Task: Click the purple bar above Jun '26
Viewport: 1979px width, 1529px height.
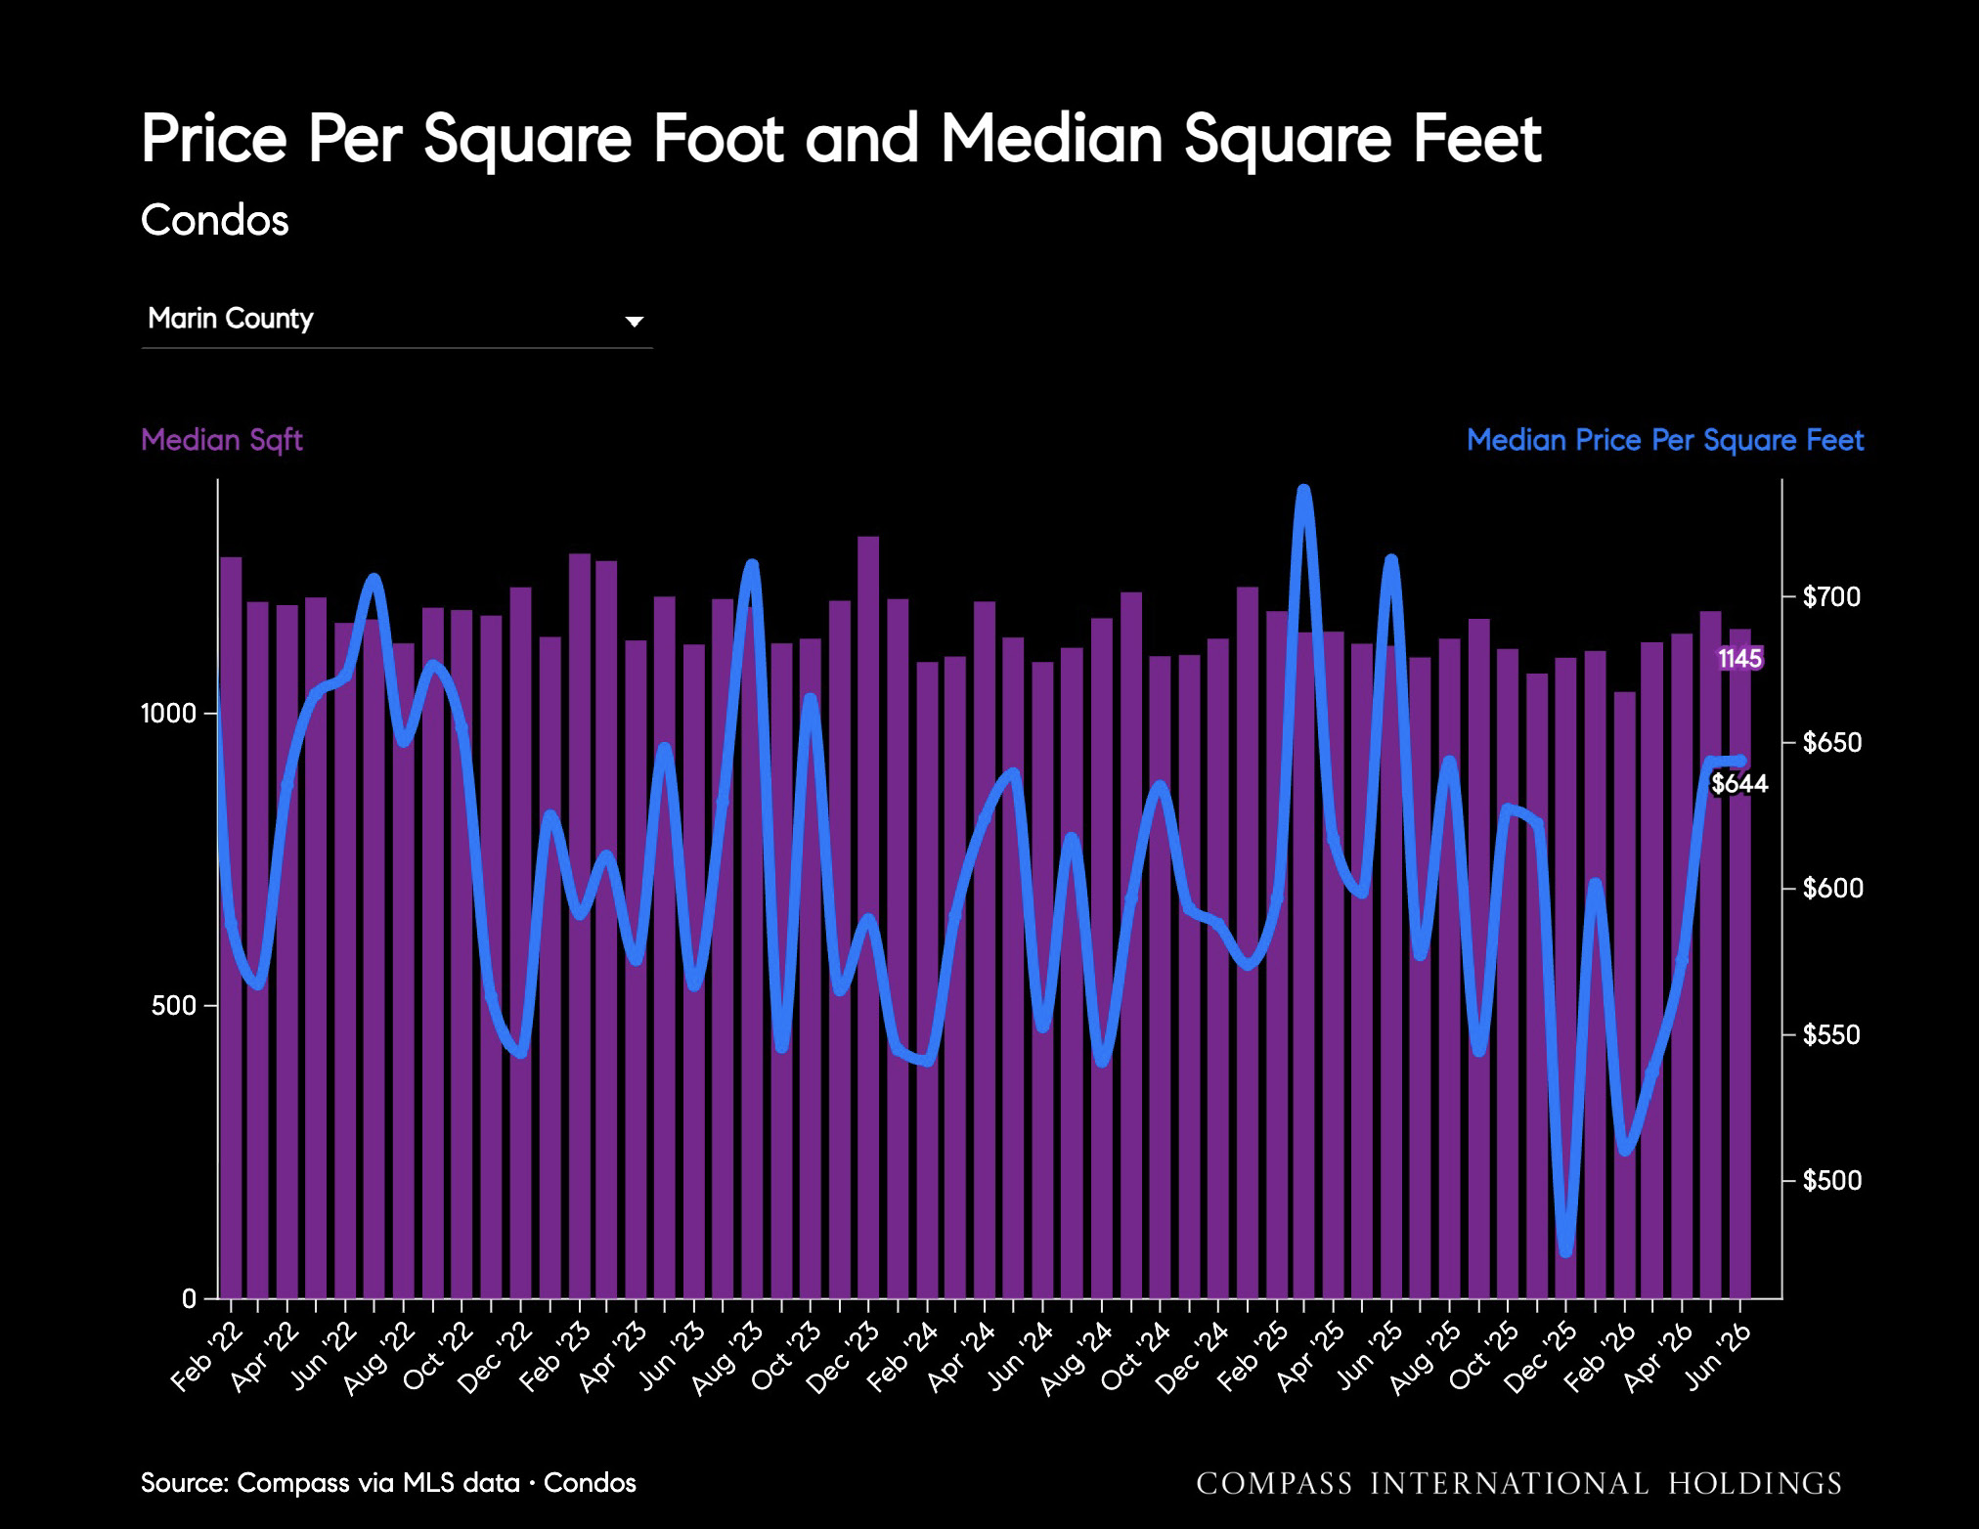Action: click(1740, 963)
